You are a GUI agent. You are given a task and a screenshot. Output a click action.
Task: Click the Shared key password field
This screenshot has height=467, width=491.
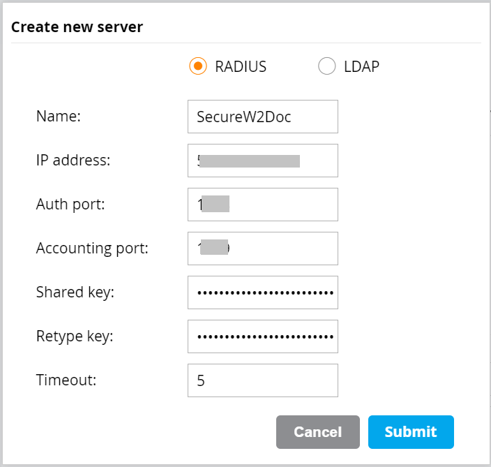pyautogui.click(x=262, y=292)
